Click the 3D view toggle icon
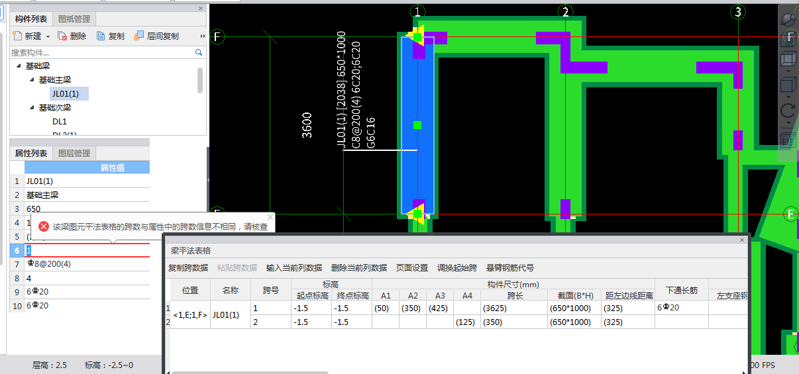 click(788, 39)
